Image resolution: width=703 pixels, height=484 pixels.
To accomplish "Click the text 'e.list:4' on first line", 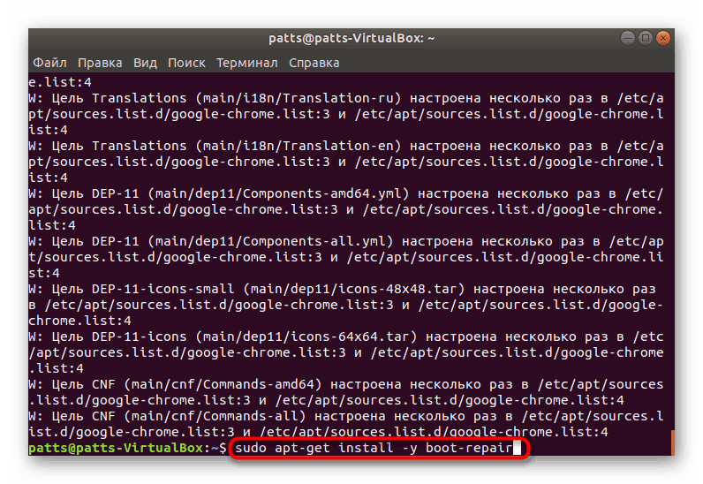I will tap(60, 82).
